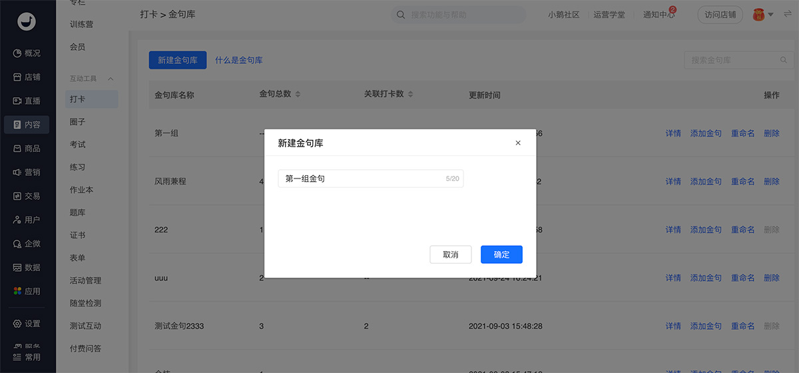
Task: Open the Store (店铺) sidebar icon
Action: point(17,77)
